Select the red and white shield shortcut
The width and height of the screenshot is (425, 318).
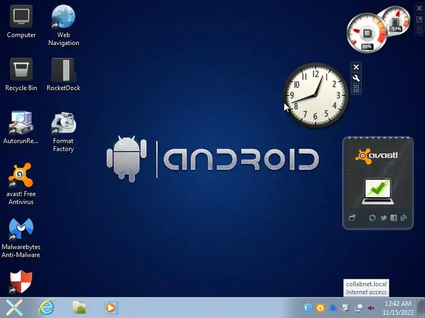[x=21, y=282]
